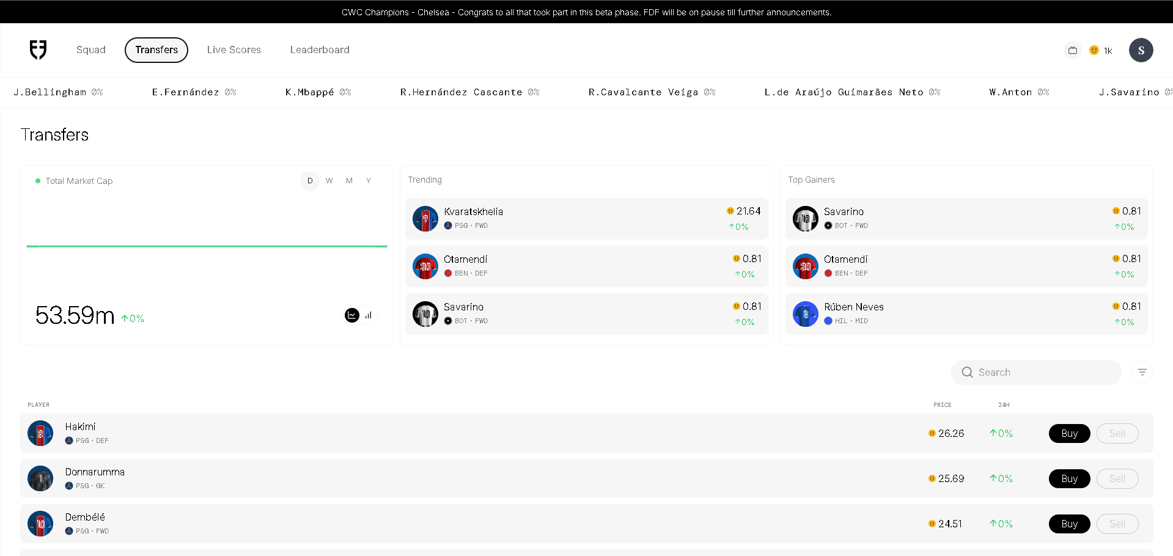
Task: Click the shield logo in the header
Action: tap(39, 50)
